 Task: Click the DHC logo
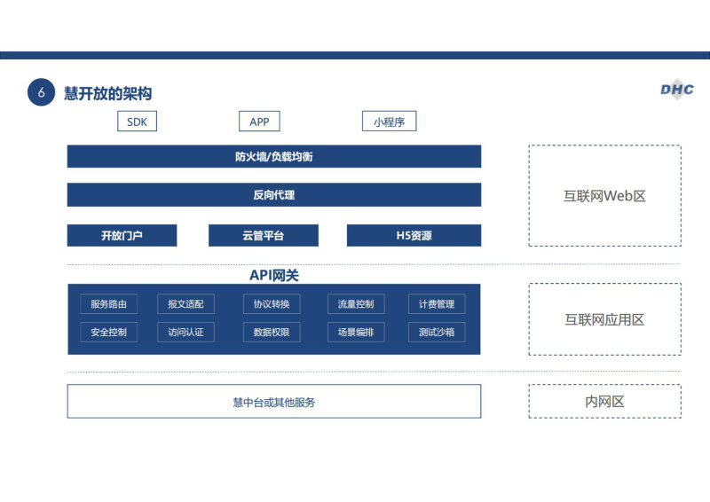pos(677,90)
